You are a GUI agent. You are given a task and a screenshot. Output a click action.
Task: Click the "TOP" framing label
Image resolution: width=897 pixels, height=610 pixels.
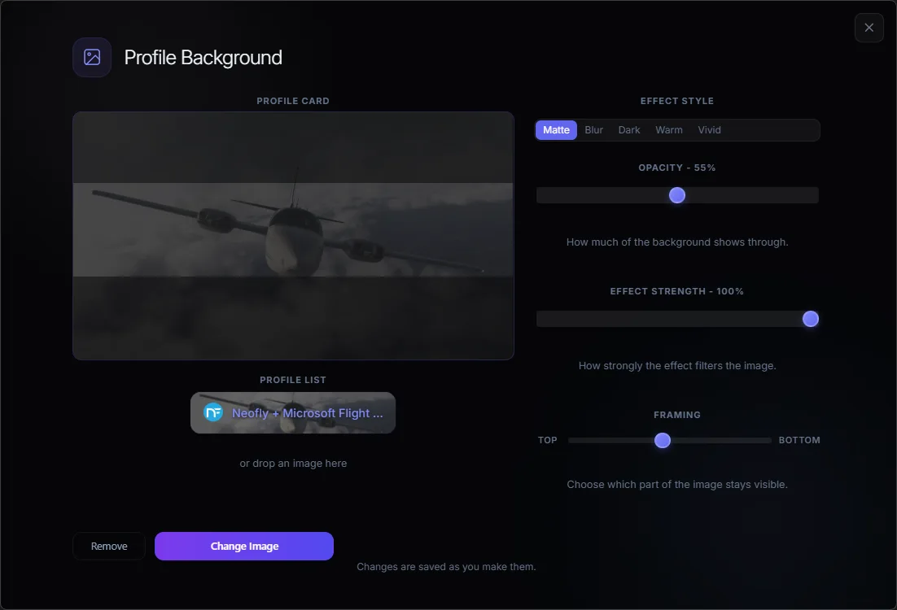(548, 440)
